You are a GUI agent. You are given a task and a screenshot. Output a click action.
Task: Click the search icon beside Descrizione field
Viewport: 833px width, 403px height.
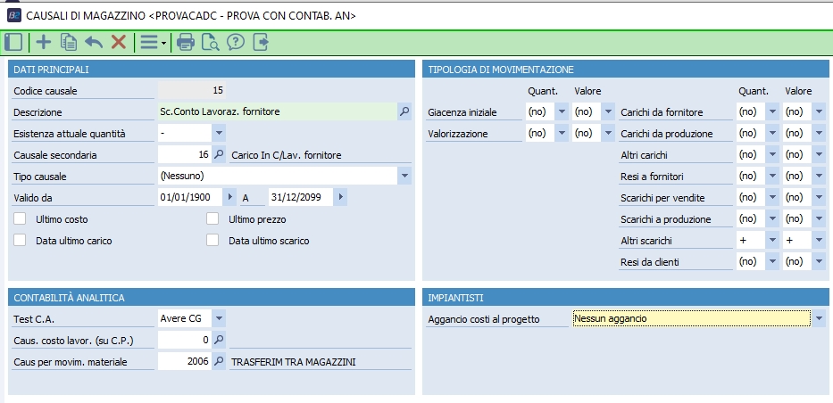point(404,111)
